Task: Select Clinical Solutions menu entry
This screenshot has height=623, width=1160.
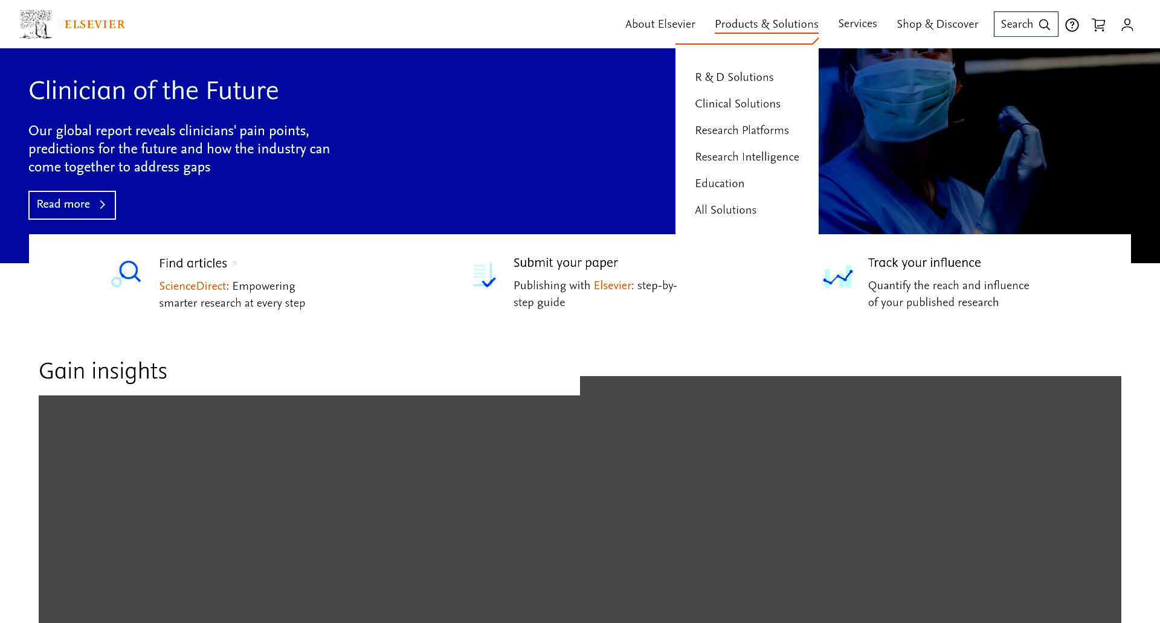Action: 738,104
